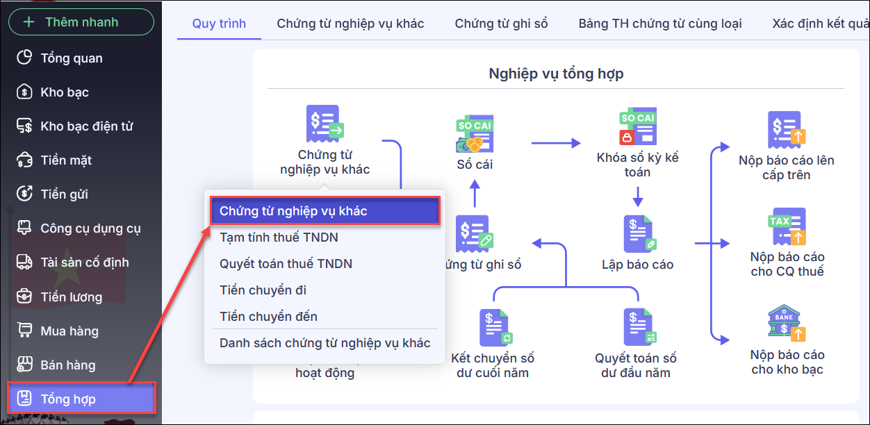Image resolution: width=870 pixels, height=425 pixels.
Task: Select the Kho bạc điện tử icon
Action: 24,126
